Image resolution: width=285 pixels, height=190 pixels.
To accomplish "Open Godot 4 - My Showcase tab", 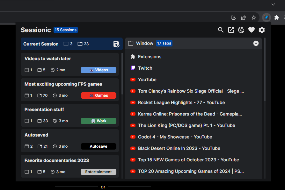I will point(194,137).
